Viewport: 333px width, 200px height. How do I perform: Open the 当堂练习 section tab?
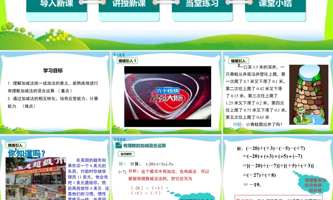tap(202, 5)
